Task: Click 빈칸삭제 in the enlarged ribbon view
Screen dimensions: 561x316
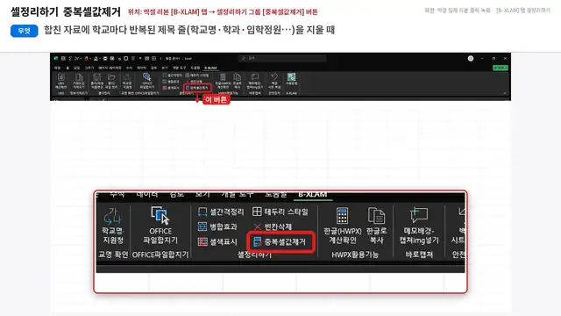Action: [273, 226]
